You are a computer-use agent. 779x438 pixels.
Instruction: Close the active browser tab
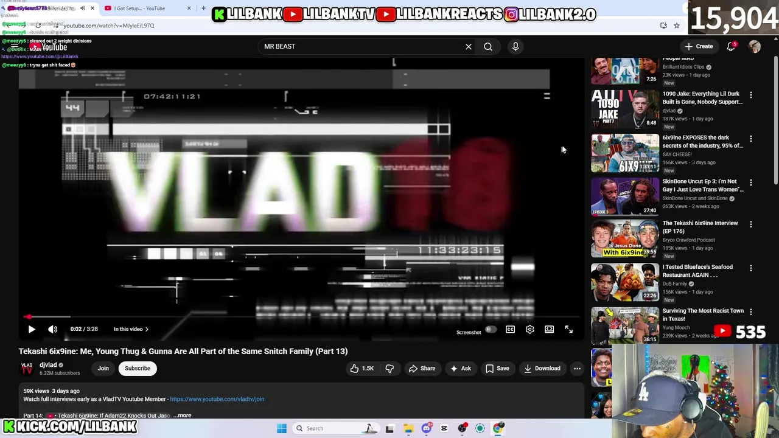tap(93, 9)
